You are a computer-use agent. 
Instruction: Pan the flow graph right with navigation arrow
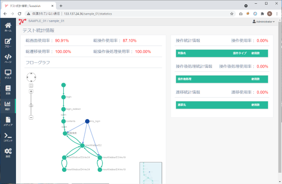tap(35, 77)
